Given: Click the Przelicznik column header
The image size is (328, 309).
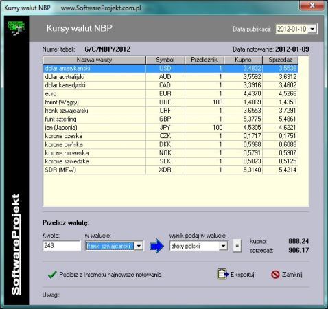Looking at the screenshot, I should pyautogui.click(x=204, y=60).
